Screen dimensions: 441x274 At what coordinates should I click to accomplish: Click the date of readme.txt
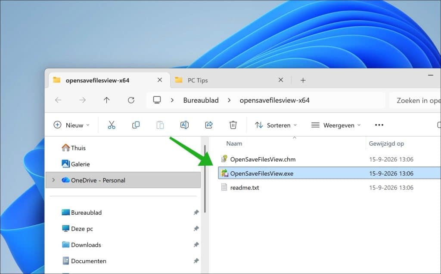[391, 188]
